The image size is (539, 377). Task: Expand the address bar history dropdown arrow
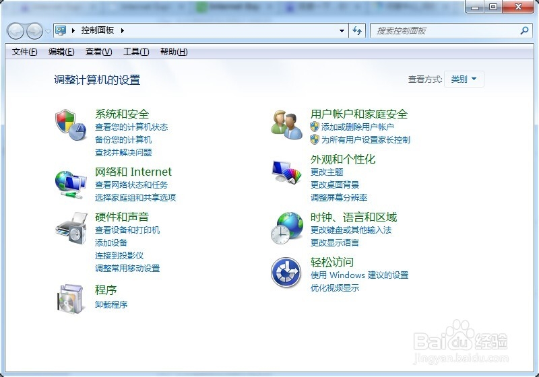(x=342, y=30)
